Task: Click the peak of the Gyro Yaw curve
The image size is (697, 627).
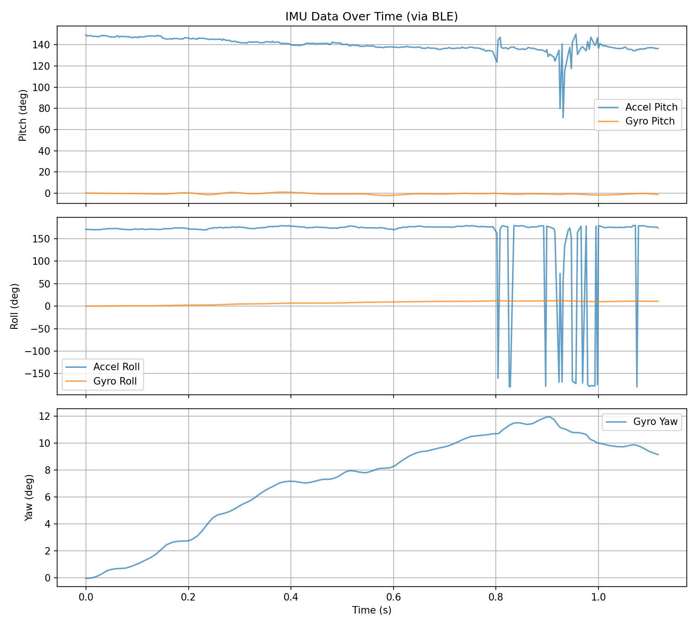Action: [x=549, y=417]
